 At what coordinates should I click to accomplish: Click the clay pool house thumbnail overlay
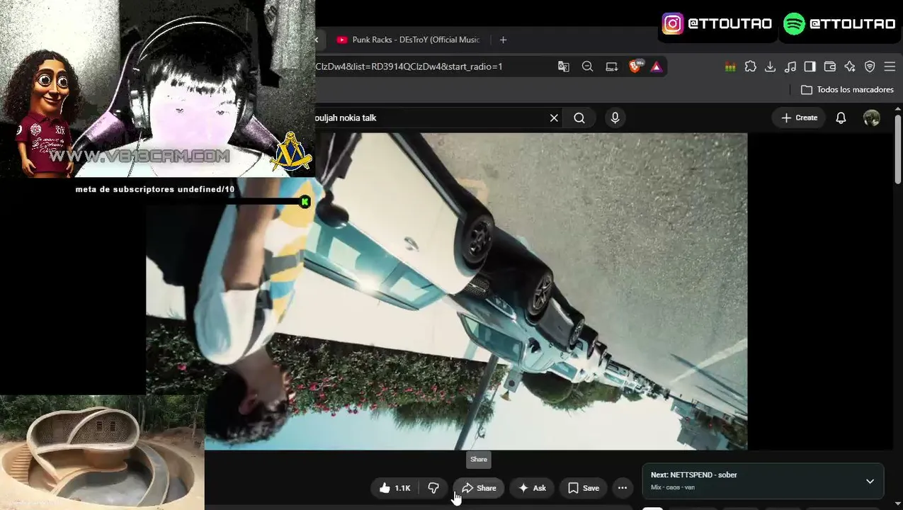102,453
